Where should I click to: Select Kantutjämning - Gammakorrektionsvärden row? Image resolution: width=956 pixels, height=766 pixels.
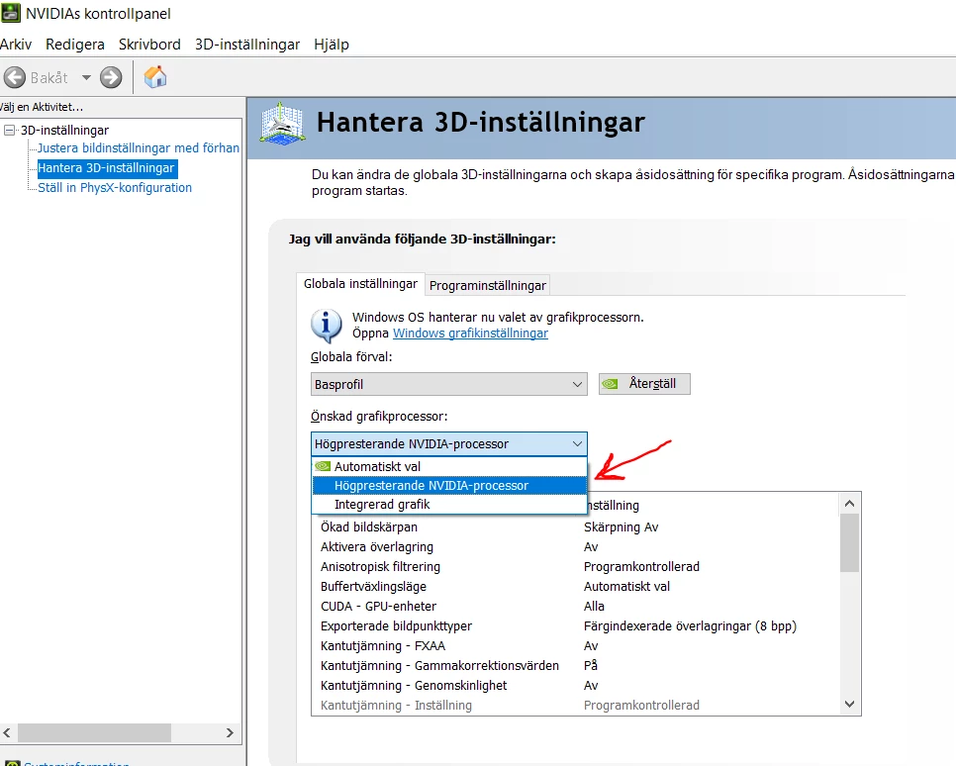(576, 666)
